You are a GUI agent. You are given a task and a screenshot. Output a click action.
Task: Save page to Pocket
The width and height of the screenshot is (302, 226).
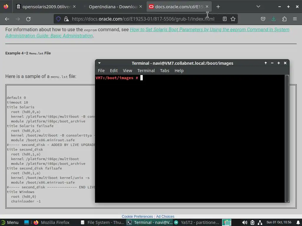pos(263,19)
